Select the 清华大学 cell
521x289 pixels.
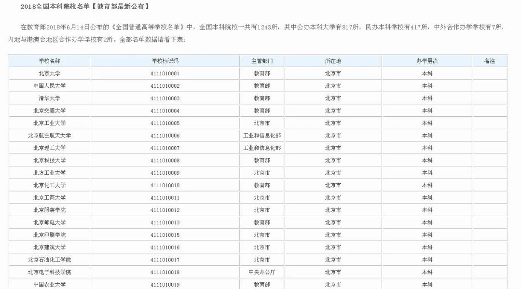click(x=49, y=98)
